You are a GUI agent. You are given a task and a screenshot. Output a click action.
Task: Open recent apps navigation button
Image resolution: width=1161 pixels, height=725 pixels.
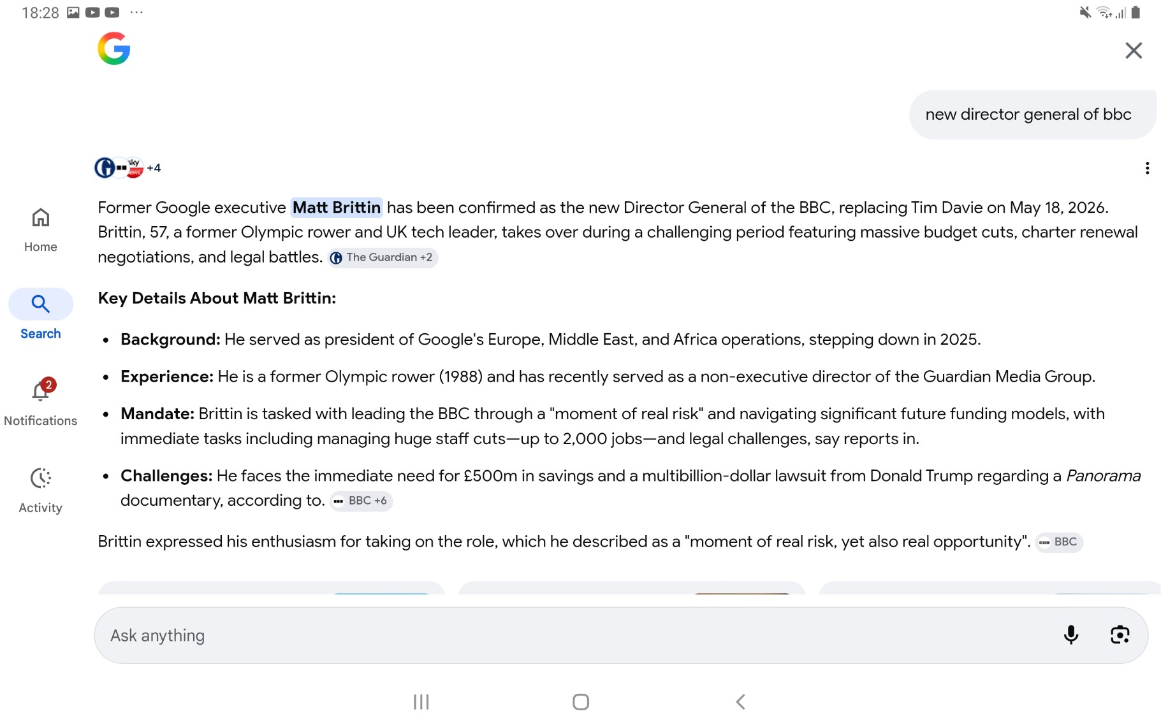421,701
